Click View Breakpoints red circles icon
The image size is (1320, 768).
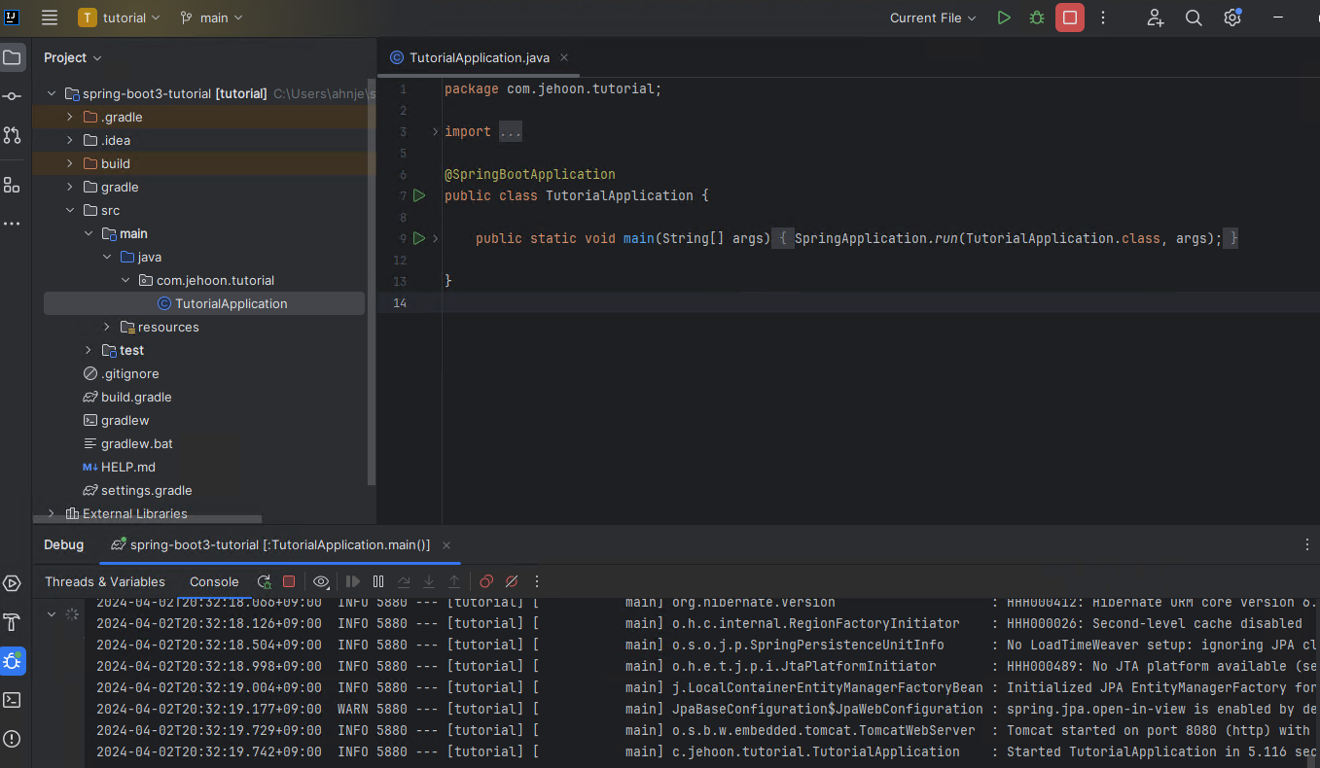pyautogui.click(x=486, y=581)
